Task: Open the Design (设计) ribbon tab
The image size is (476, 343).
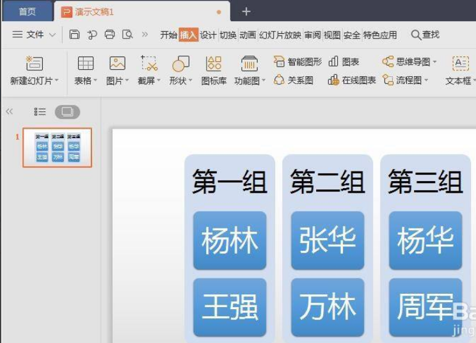Action: coord(208,35)
